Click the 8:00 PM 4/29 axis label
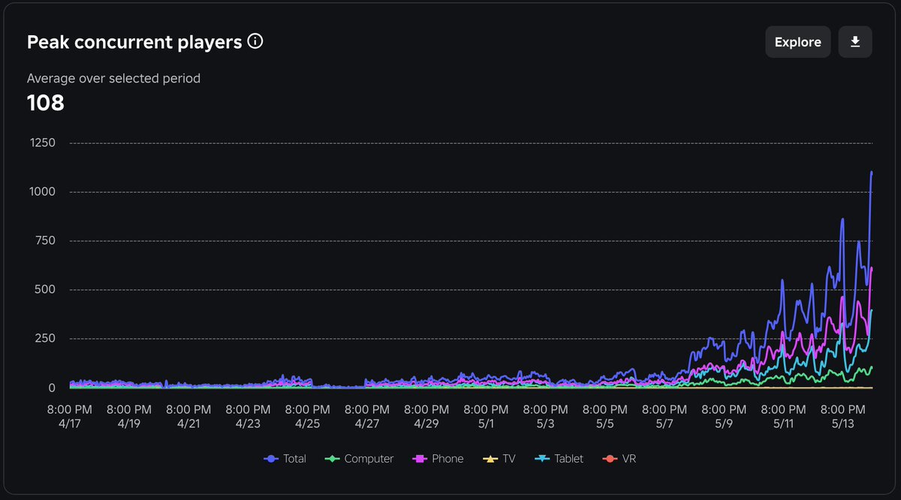Screen dimensions: 901x500 [426, 417]
